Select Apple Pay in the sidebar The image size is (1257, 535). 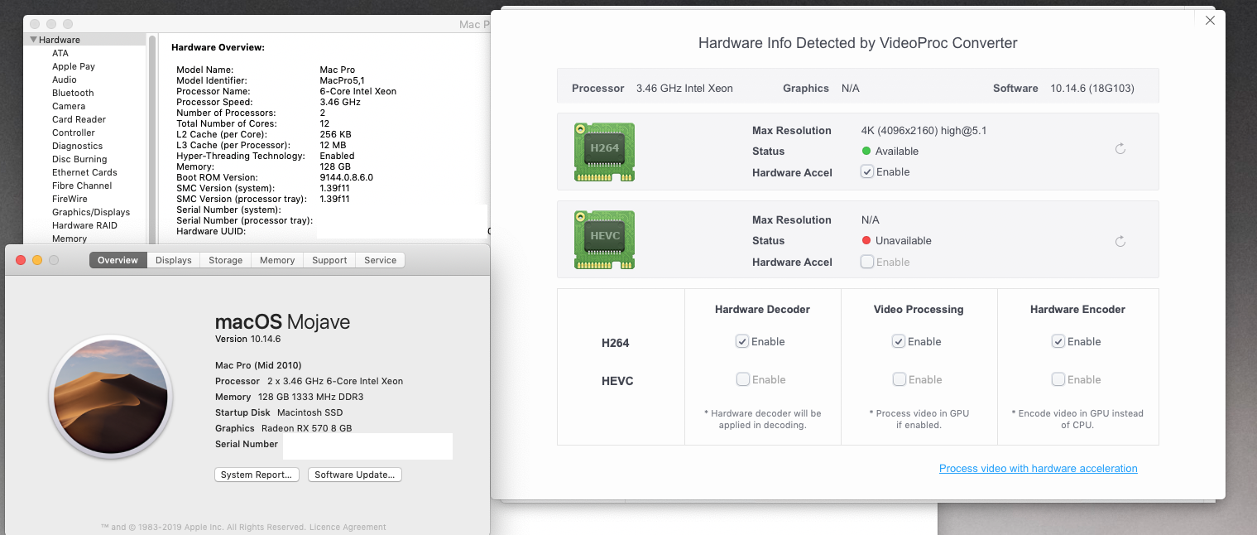[x=74, y=66]
